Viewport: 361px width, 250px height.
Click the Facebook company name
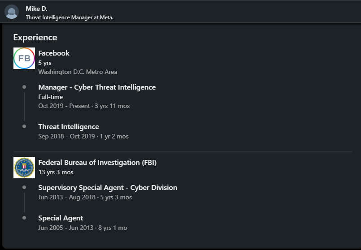[54, 53]
